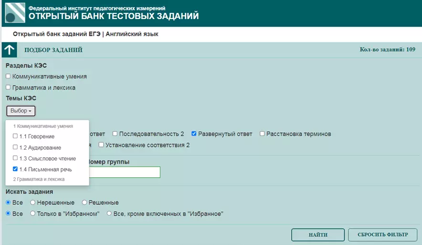The height and width of the screenshot is (245, 422).
Task: Enable Установление соответствия 2 checkbox
Action: 101,145
